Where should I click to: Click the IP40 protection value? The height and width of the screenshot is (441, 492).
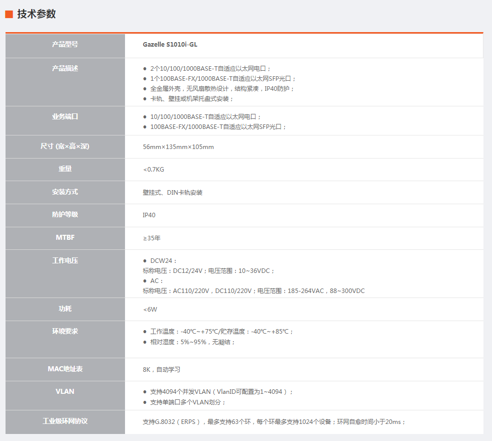click(149, 215)
